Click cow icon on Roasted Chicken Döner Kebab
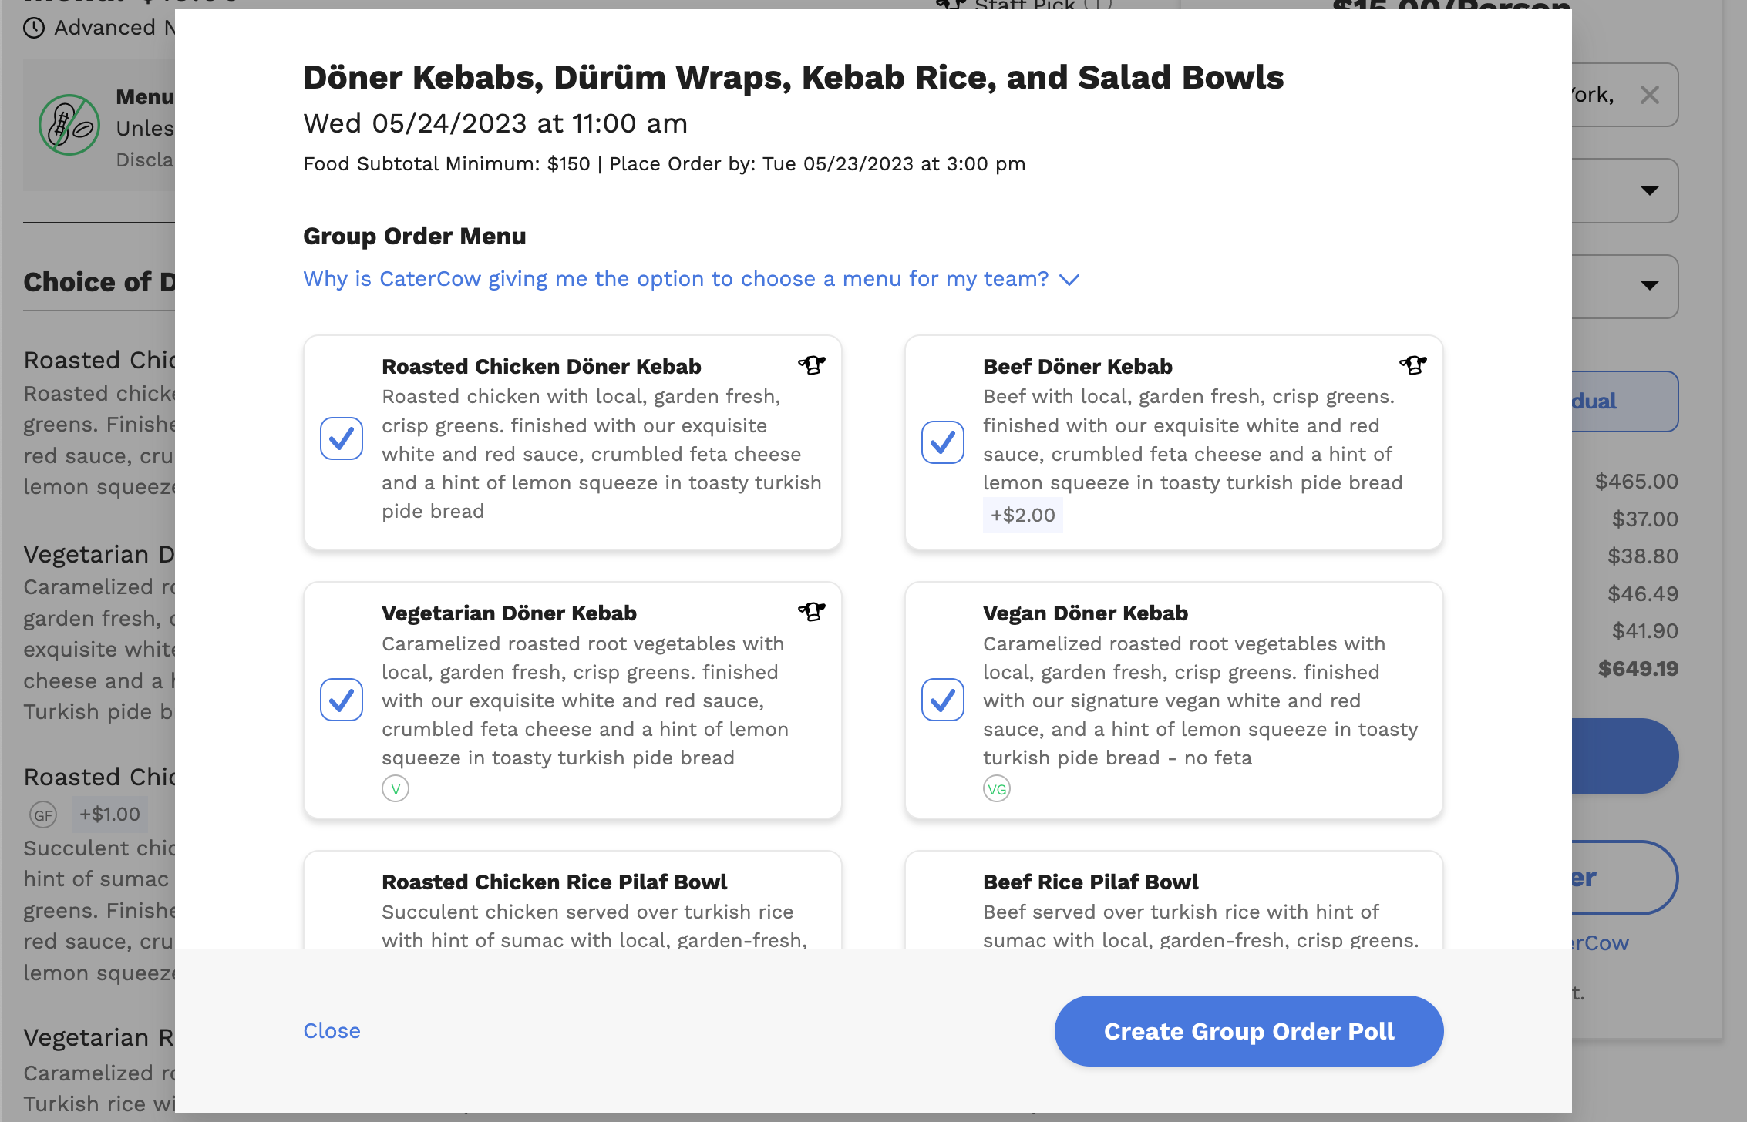 pyautogui.click(x=812, y=364)
